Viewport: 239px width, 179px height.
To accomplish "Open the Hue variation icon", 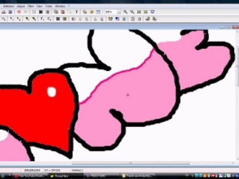I will coord(111,19).
